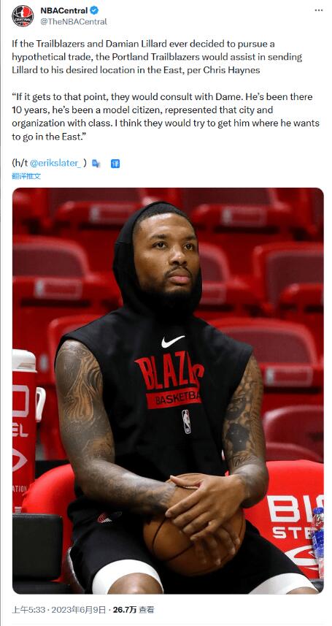
Task: Click the 翻译推文 translate tweet link
Action: point(26,176)
